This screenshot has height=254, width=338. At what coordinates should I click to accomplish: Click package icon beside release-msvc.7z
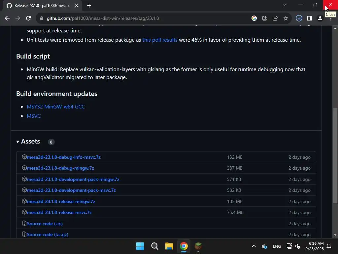click(24, 212)
